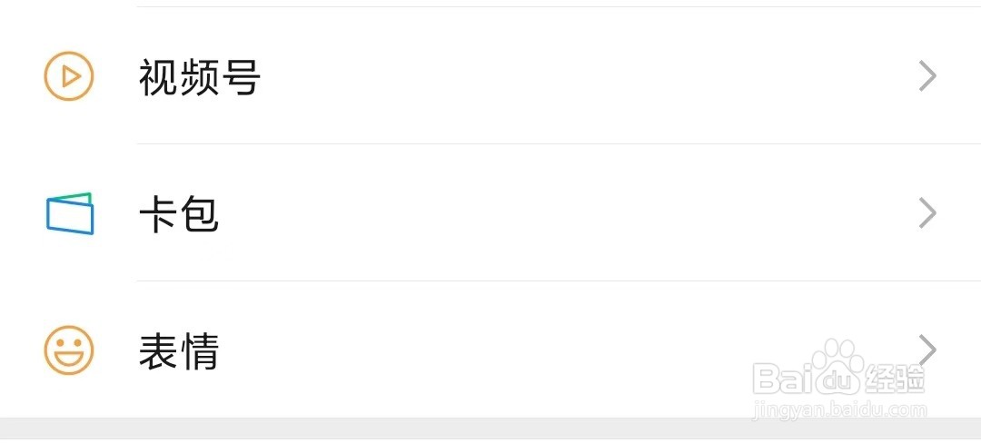
Task: Click the jingyan.baidu.com watermark URL
Action: [841, 410]
